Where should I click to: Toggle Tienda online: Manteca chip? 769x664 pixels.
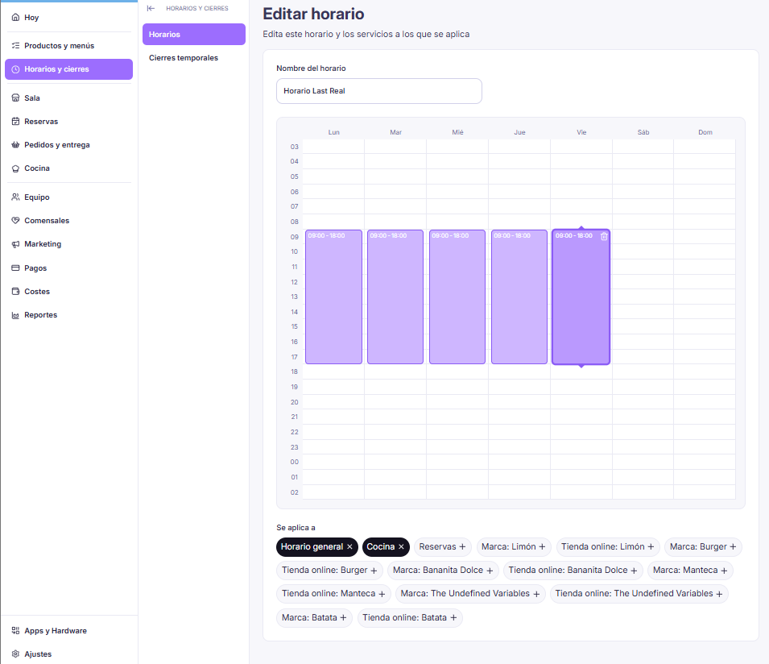pos(333,594)
